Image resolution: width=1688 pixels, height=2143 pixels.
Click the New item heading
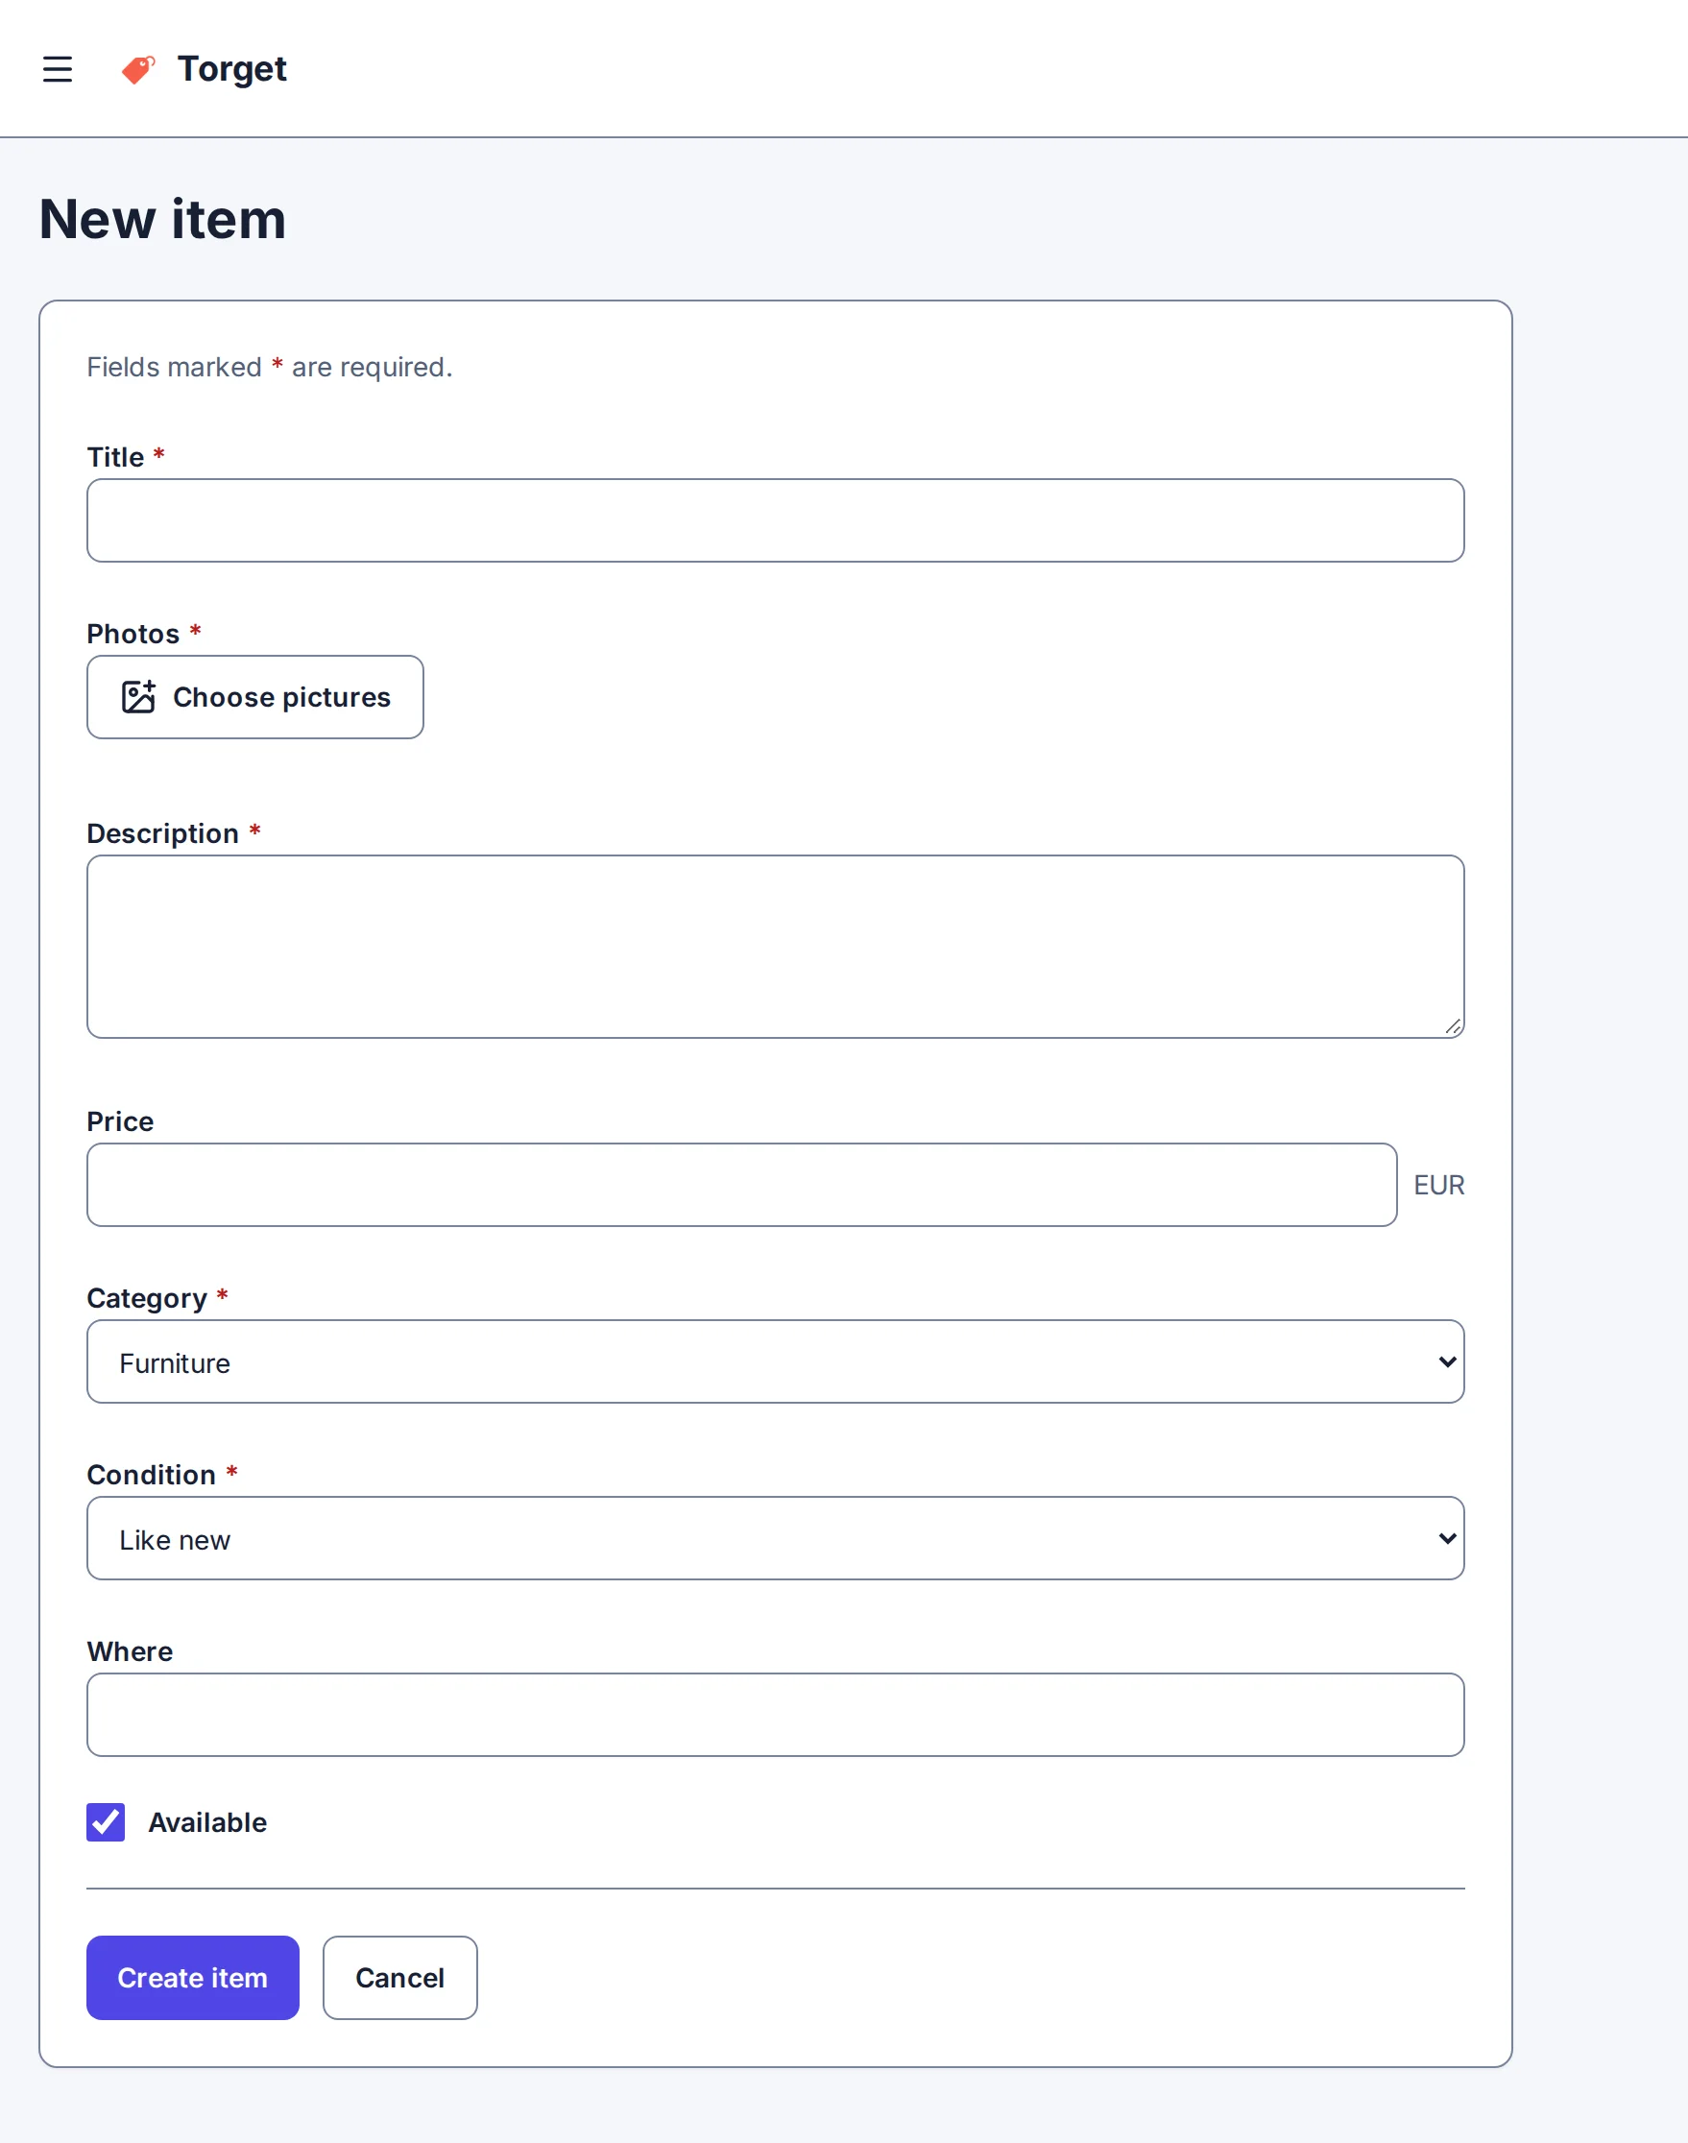[x=163, y=219]
